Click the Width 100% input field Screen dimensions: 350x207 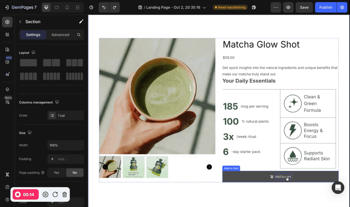click(x=66, y=145)
